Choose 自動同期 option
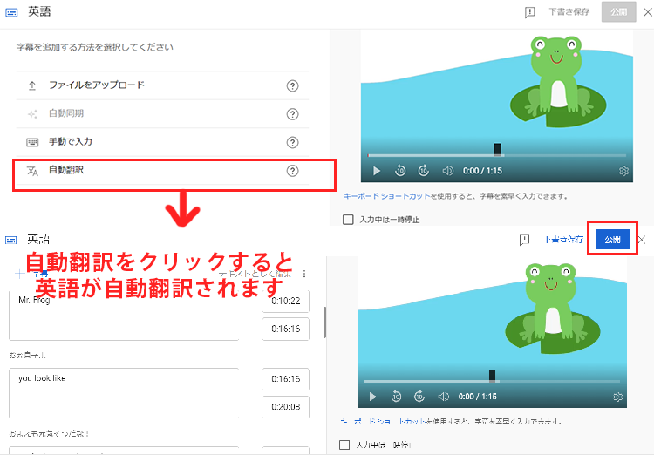The width and height of the screenshot is (654, 455). coord(163,114)
